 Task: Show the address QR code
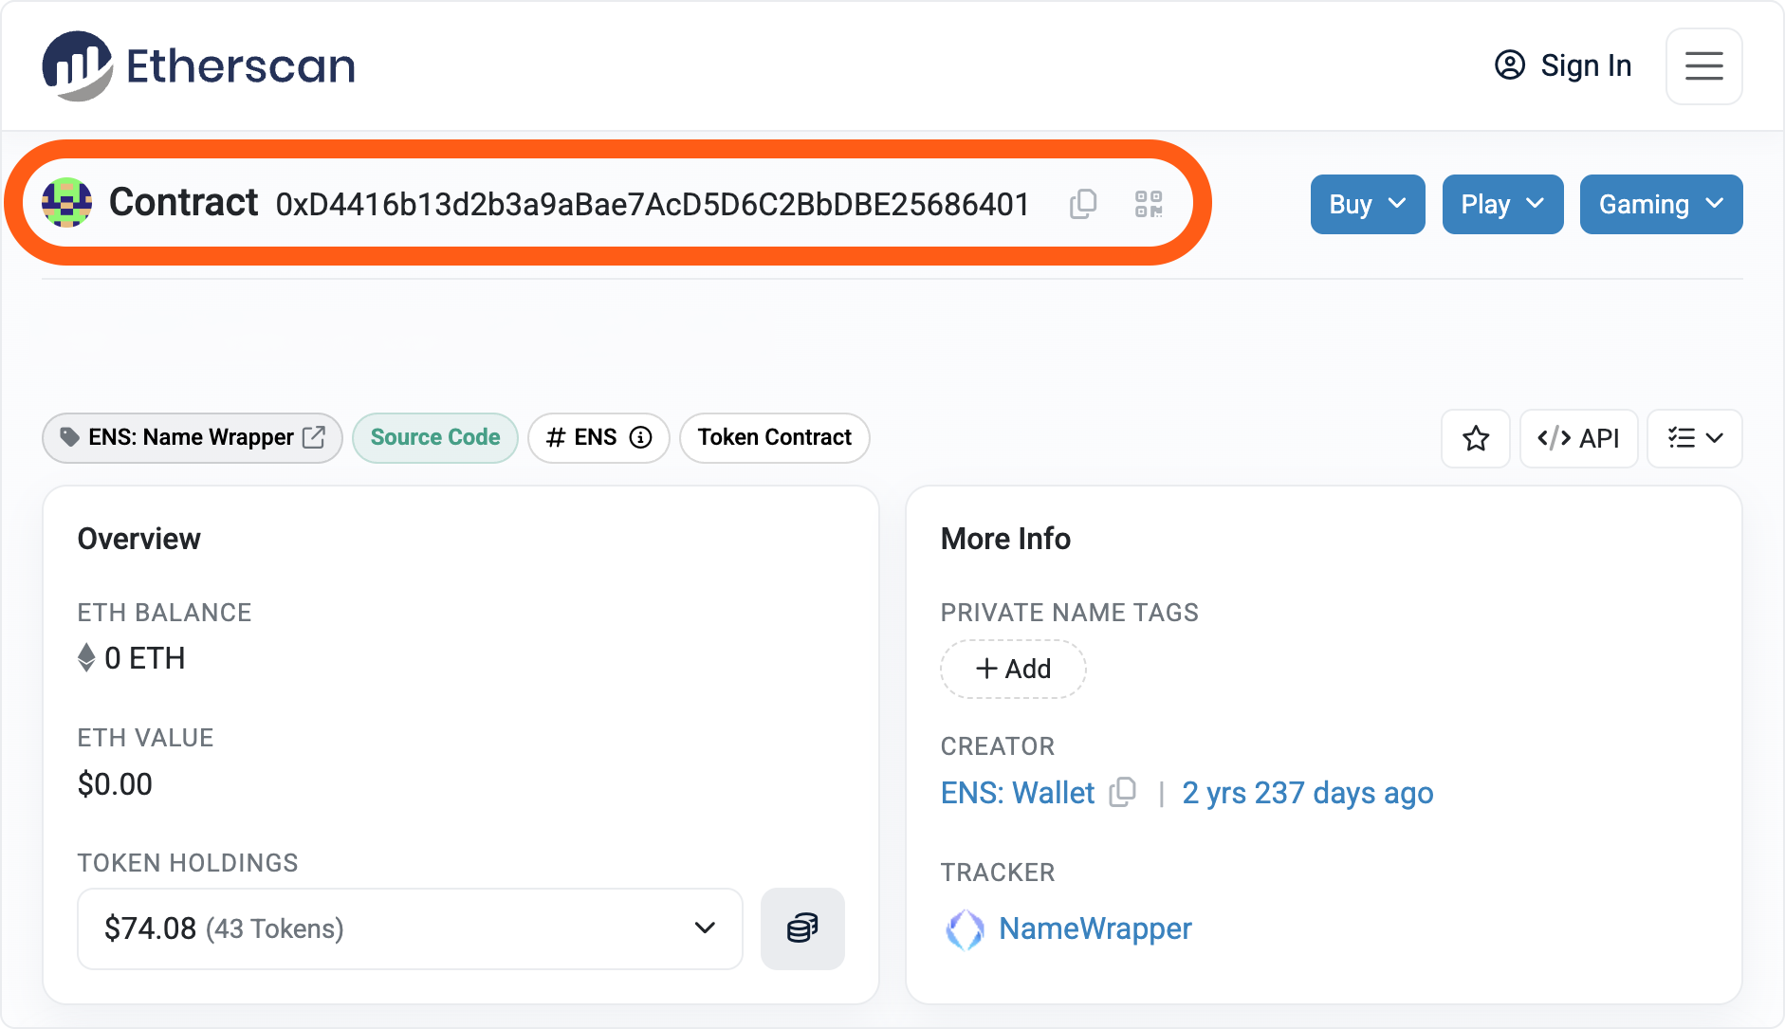click(x=1149, y=204)
